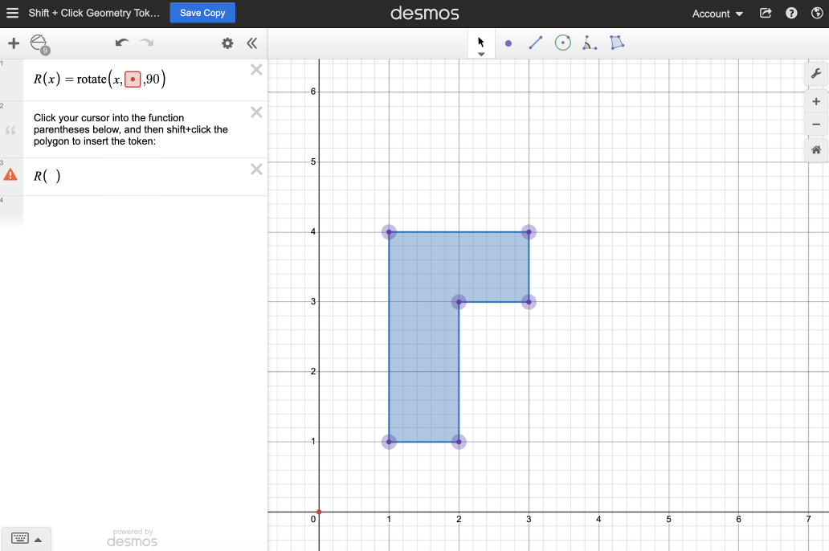Collapse the expression list panel
Image resolution: width=829 pixels, height=551 pixels.
coord(251,43)
